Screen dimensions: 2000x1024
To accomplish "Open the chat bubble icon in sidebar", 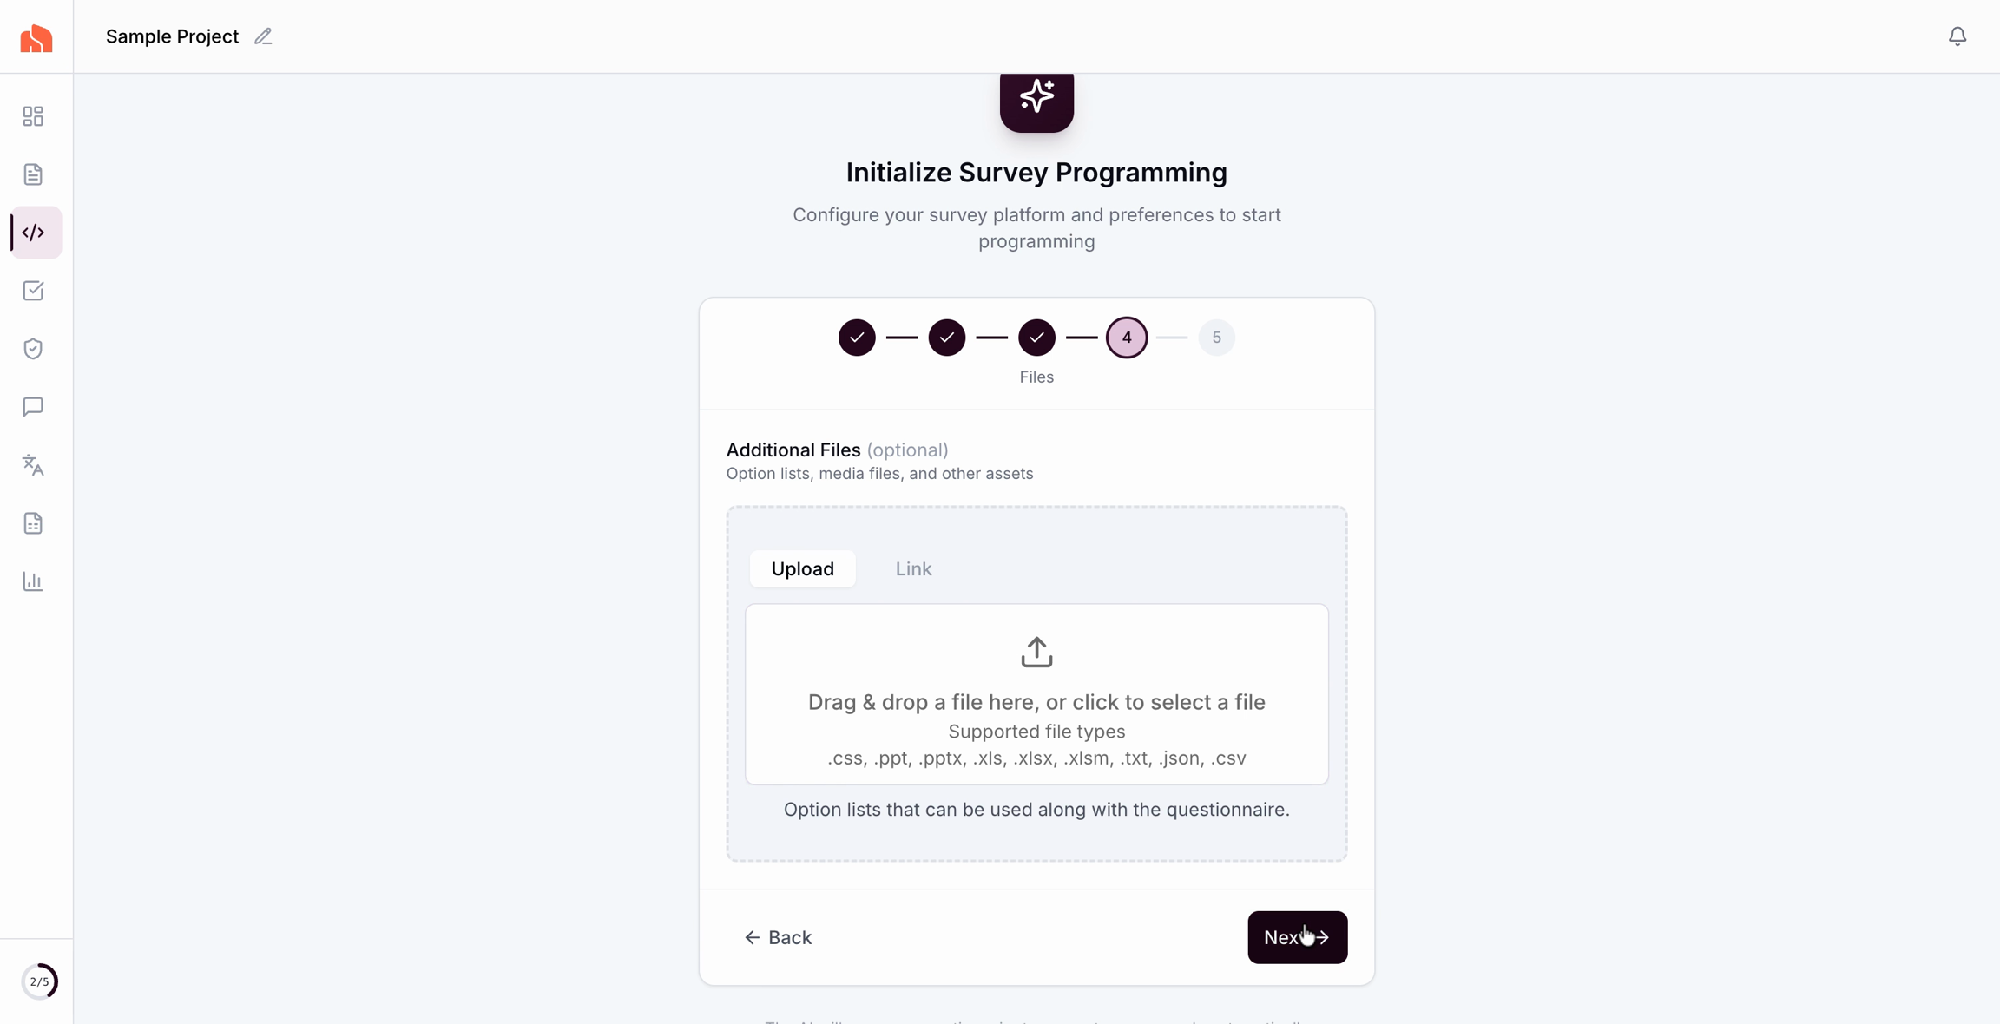I will click(x=33, y=407).
